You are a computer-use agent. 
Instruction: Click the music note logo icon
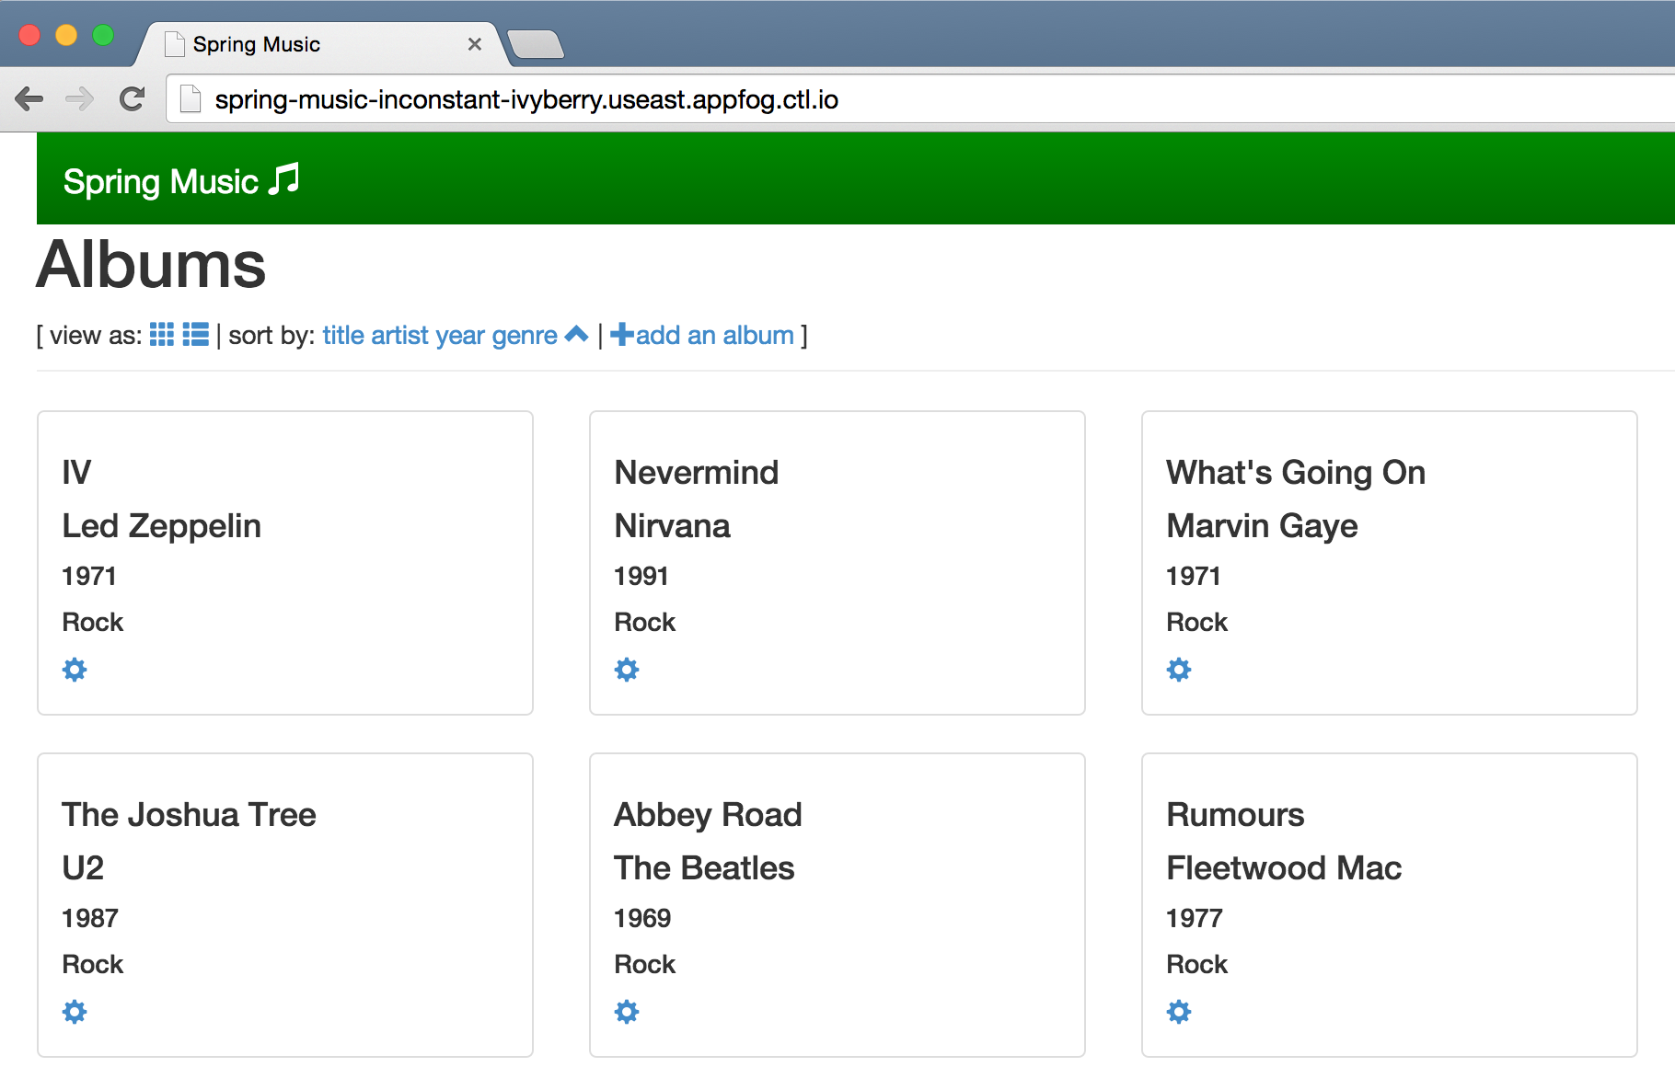click(x=283, y=179)
